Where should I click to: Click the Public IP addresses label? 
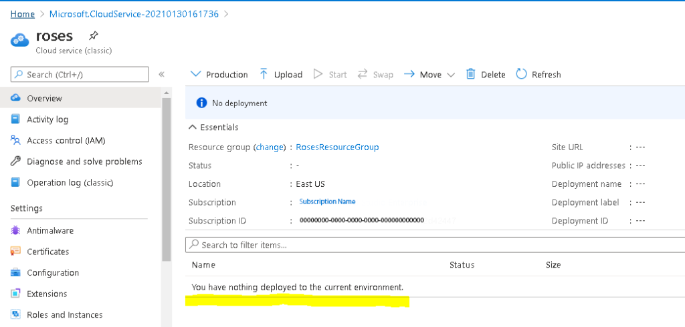pos(589,166)
